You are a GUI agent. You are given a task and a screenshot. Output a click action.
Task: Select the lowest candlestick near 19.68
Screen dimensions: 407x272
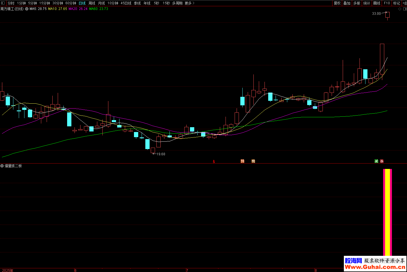coord(153,150)
